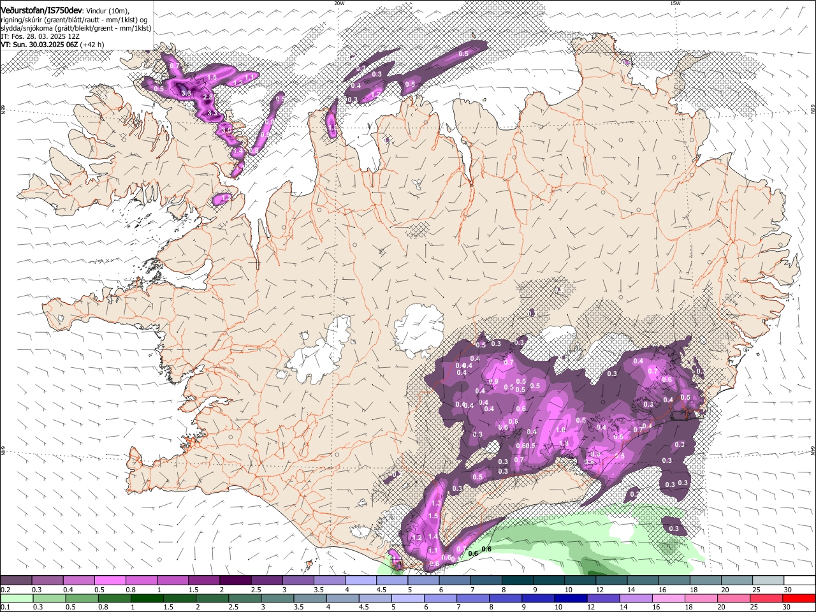Viewport: 816px width, 612px height.
Task: Pick the deep blue lower swatch between 10 and 12
Action: (x=571, y=599)
